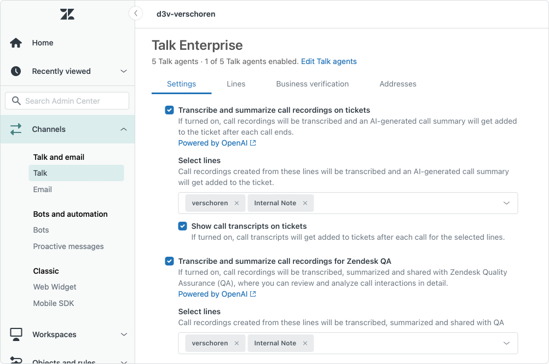Expand the Recently viewed section
The width and height of the screenshot is (549, 364).
point(124,71)
